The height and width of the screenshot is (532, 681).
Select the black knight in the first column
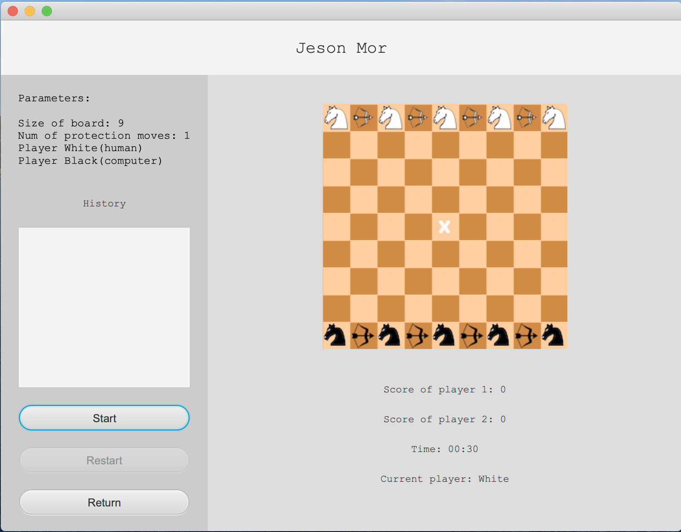[336, 335]
